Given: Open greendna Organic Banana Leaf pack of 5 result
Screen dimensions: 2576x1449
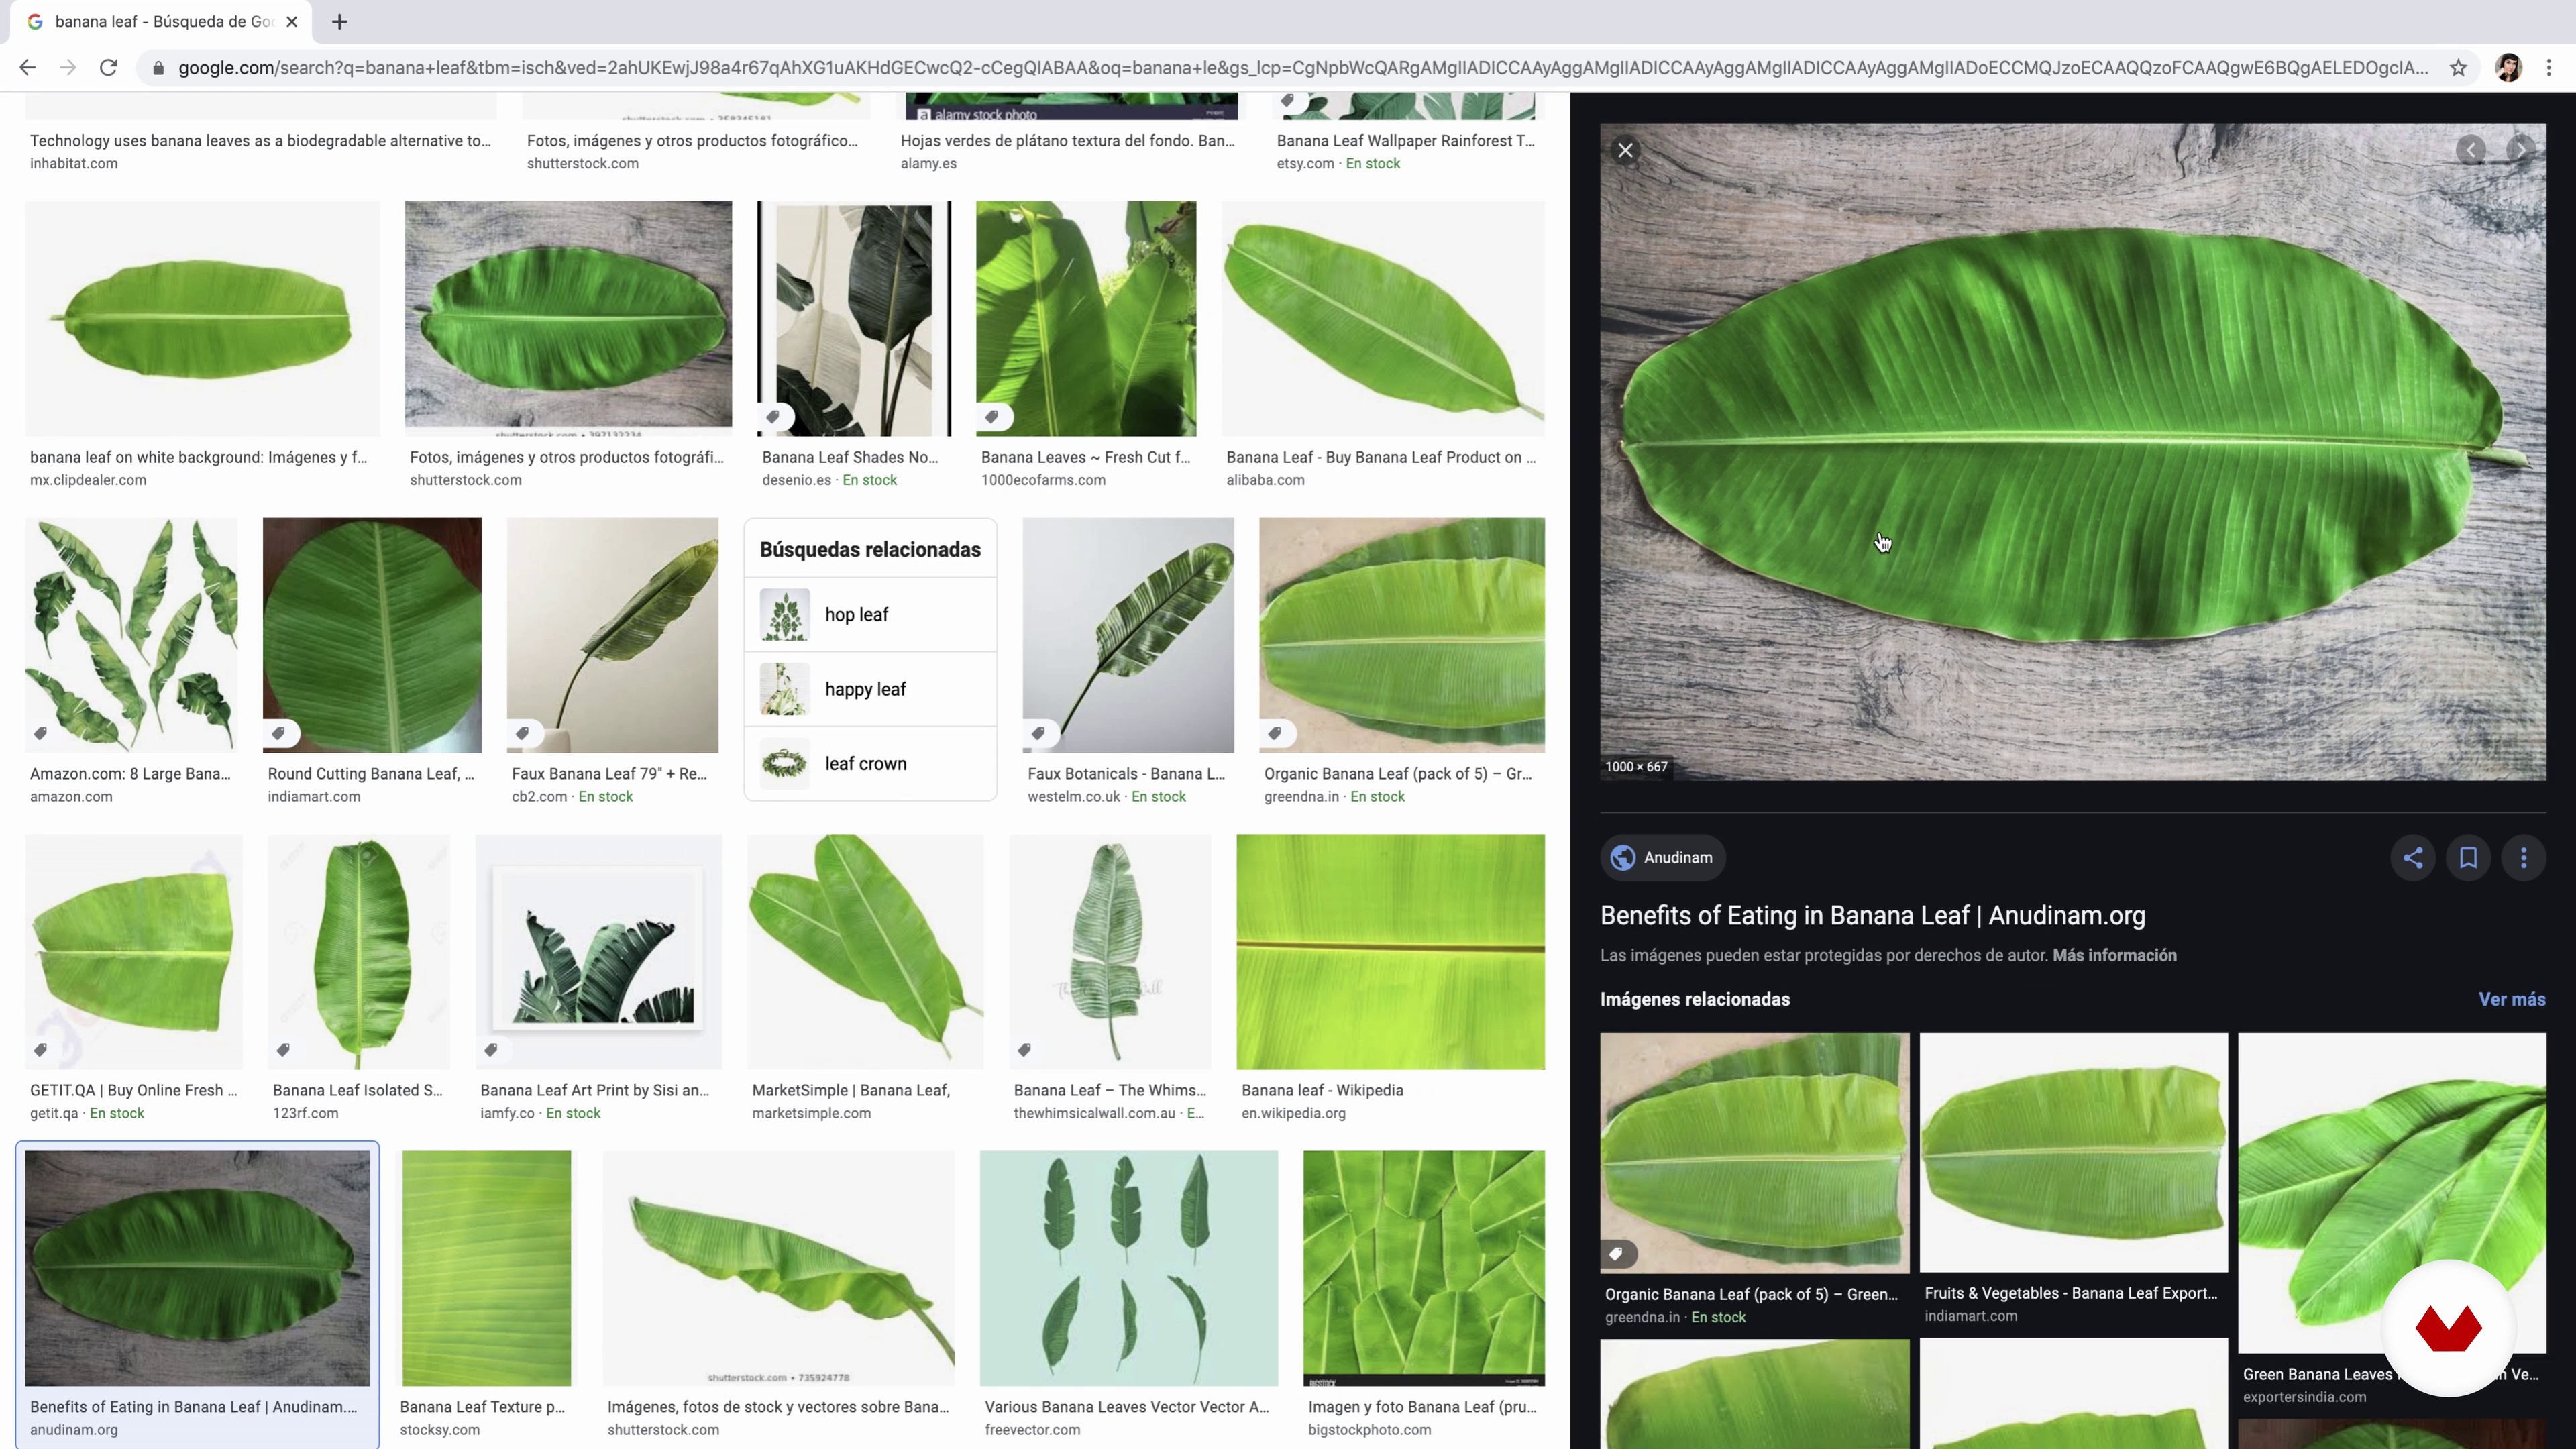Looking at the screenshot, I should point(1401,635).
